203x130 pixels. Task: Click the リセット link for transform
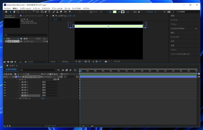43,98
